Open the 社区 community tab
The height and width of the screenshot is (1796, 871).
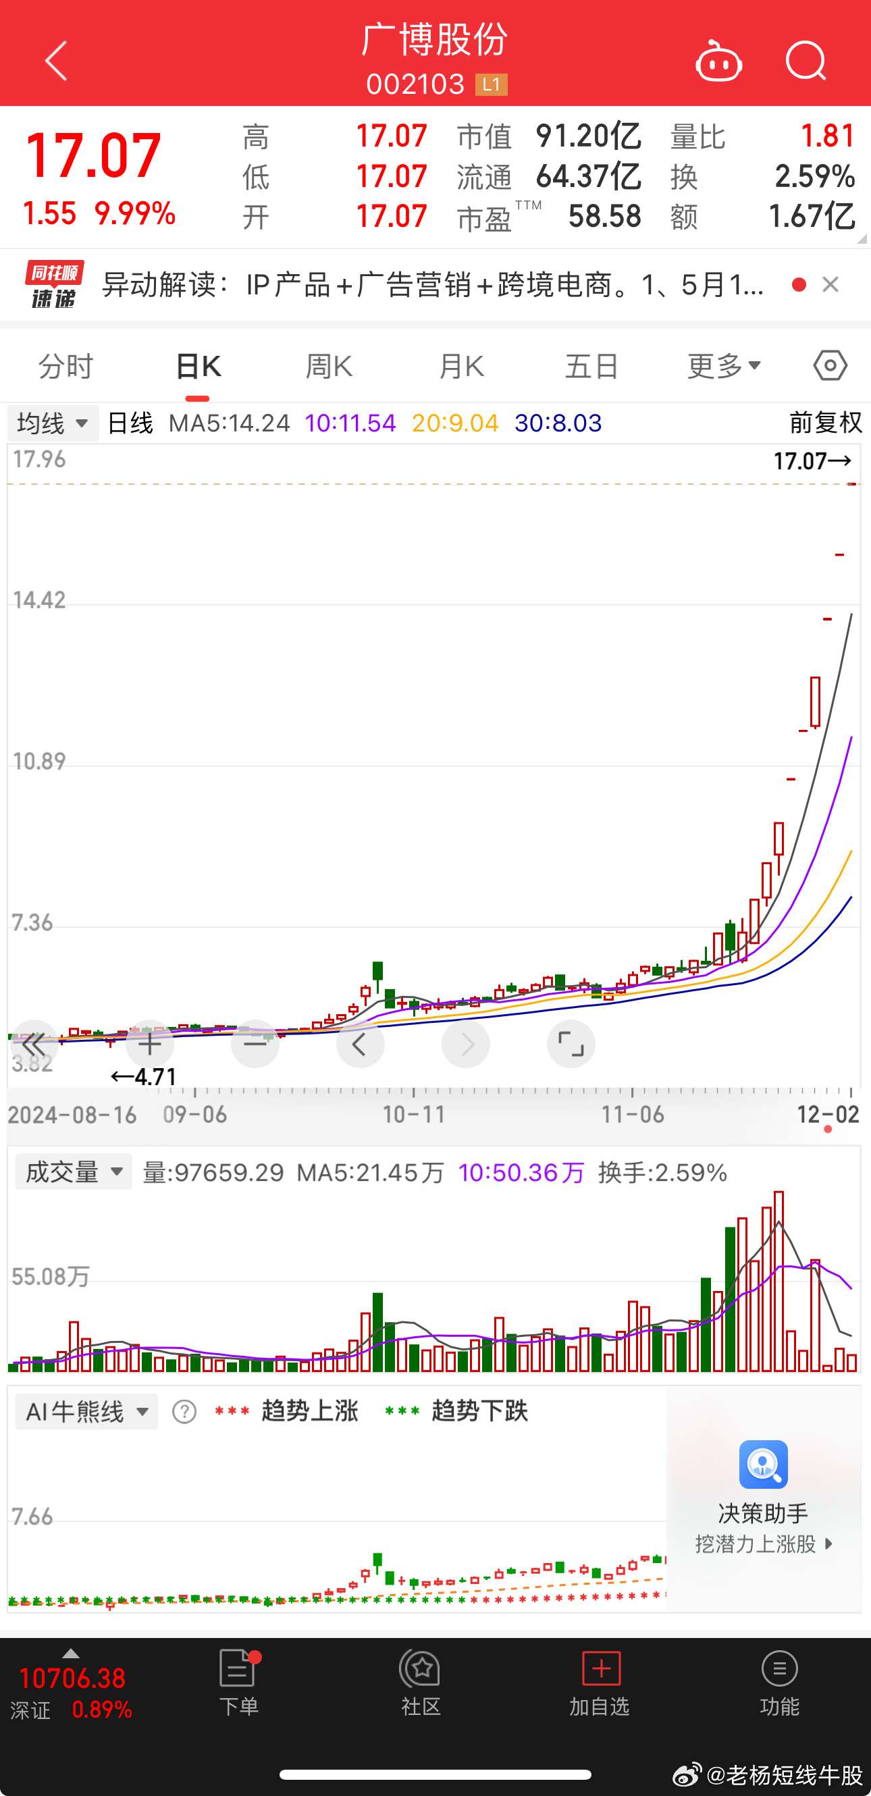421,1683
